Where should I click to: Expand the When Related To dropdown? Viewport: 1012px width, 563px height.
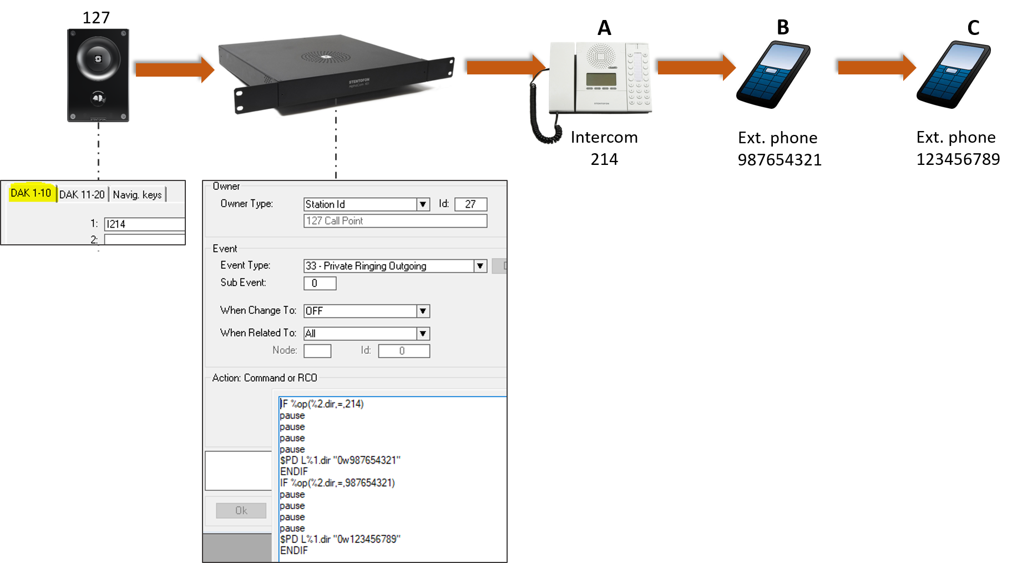pos(423,334)
